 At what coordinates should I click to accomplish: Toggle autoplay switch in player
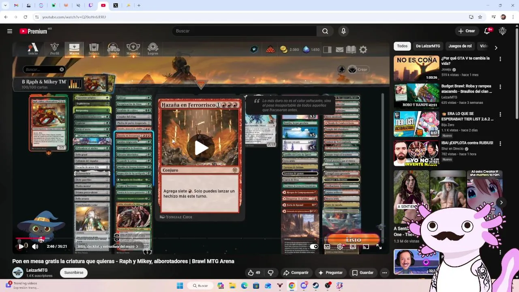[314, 247]
